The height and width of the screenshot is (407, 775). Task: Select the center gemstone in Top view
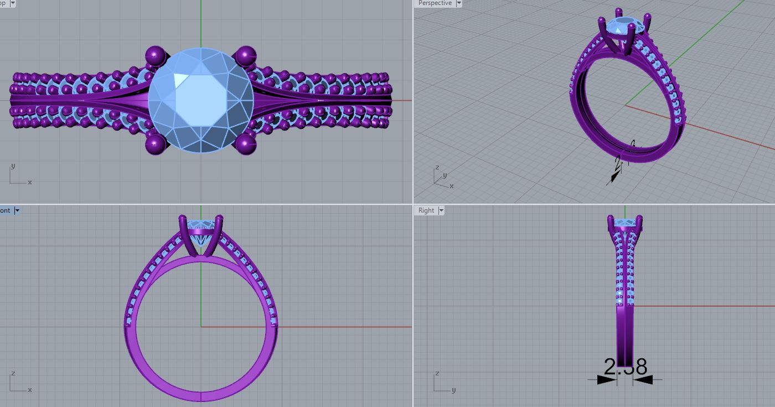201,100
